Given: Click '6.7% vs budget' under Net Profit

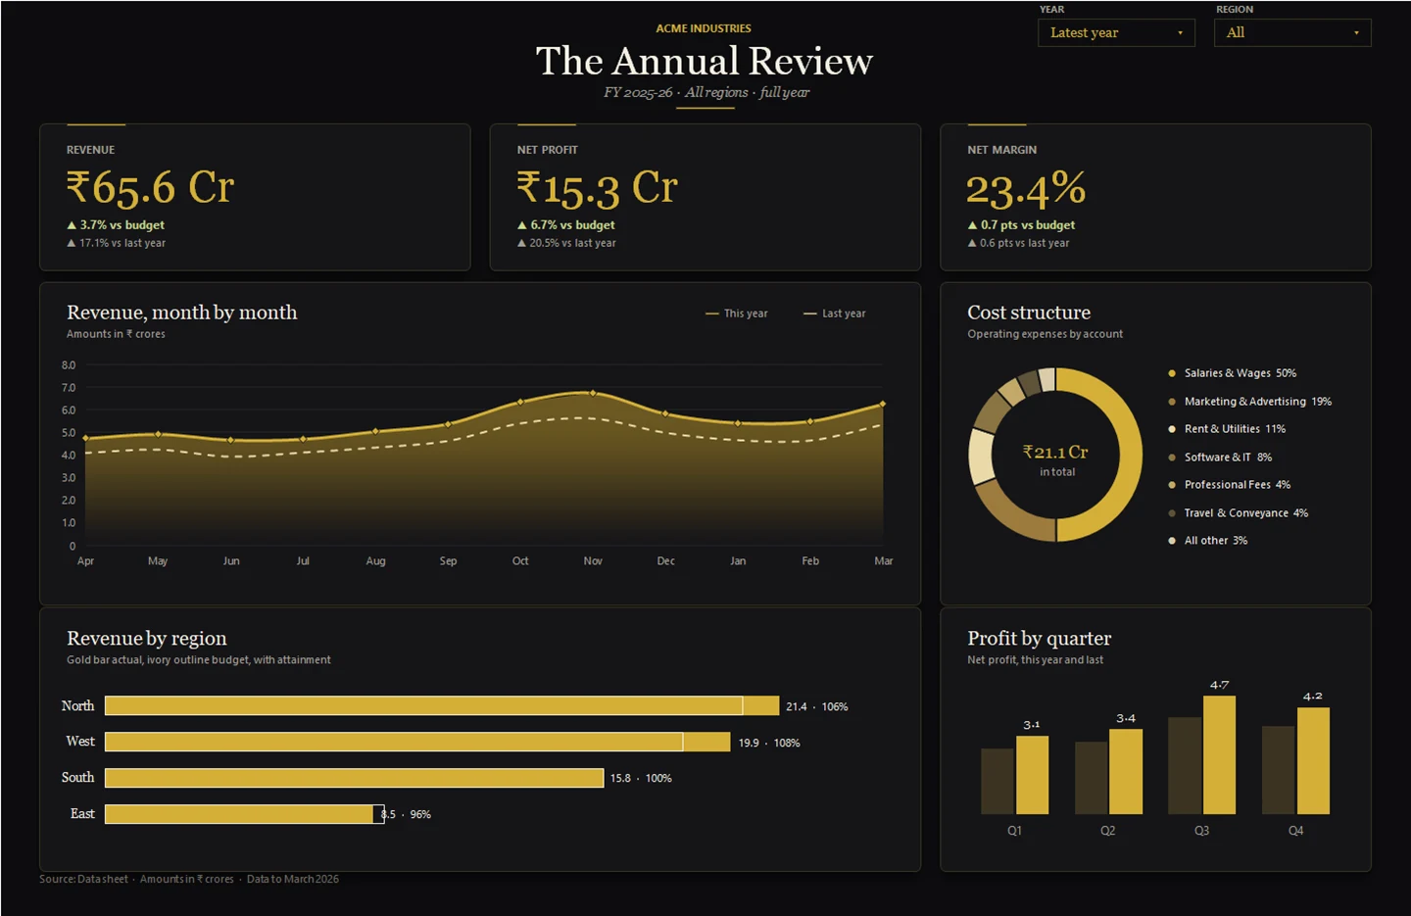Looking at the screenshot, I should [566, 225].
